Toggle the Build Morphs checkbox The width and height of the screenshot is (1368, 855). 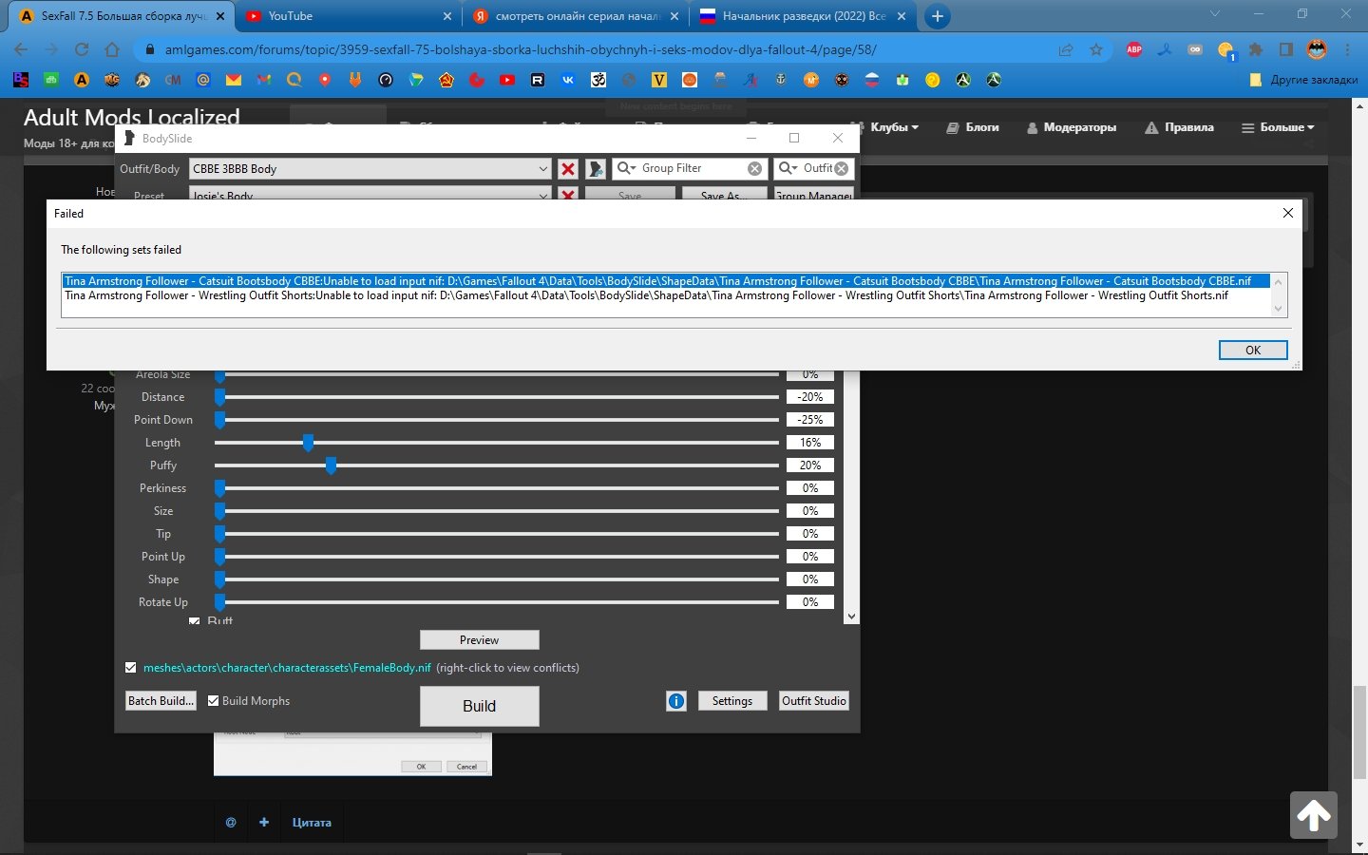[x=214, y=701]
